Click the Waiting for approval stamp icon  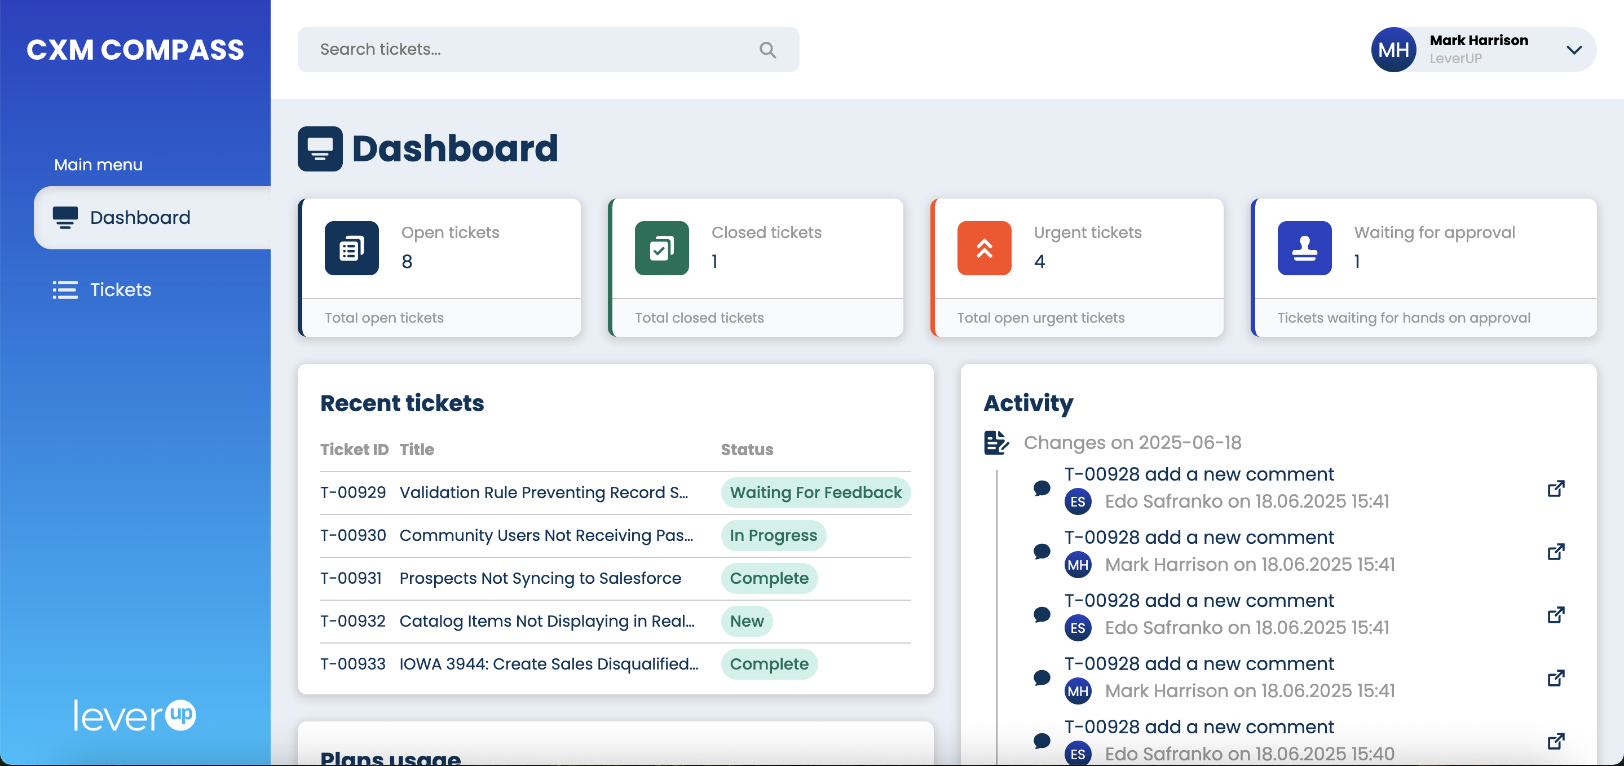(x=1304, y=248)
